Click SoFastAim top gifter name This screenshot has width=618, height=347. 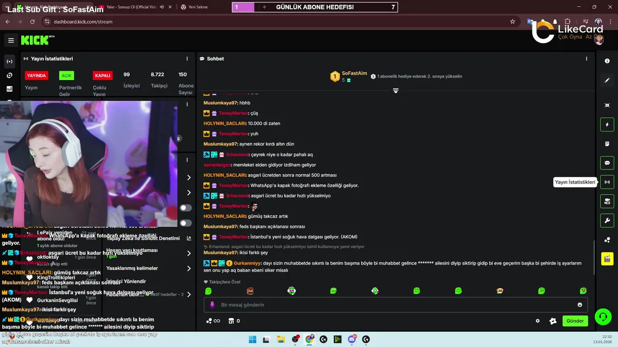(x=354, y=73)
